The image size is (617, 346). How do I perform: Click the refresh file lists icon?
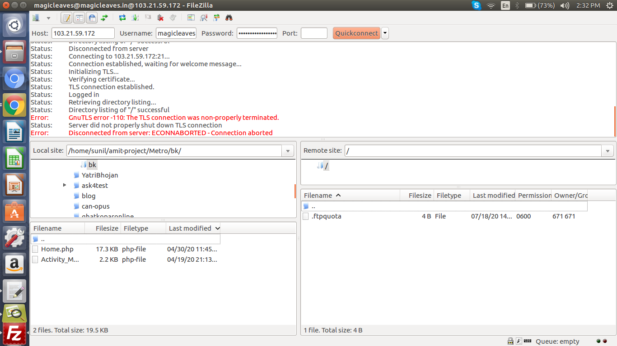(122, 18)
